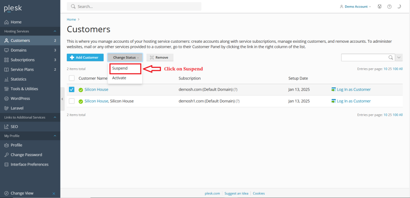Expand the advanced search filter arrow
Screen dimensions: 410x198
399,57
